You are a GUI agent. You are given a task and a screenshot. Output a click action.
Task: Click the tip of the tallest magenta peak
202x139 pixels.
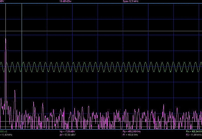[6, 39]
